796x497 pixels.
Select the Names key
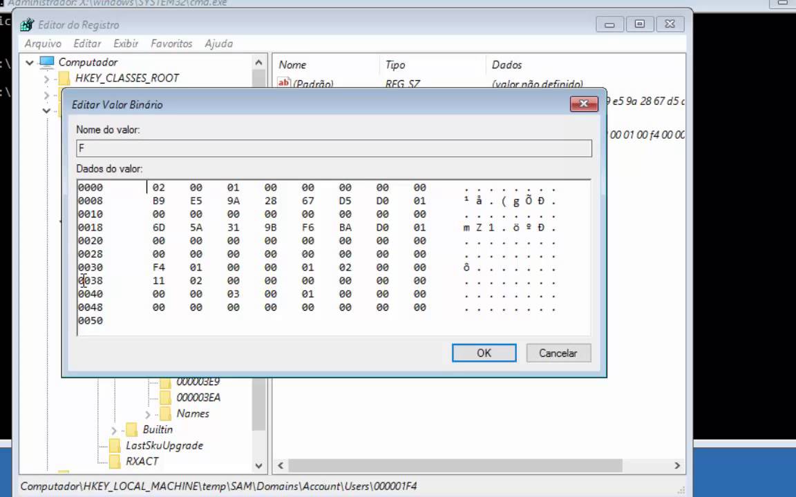coord(192,413)
